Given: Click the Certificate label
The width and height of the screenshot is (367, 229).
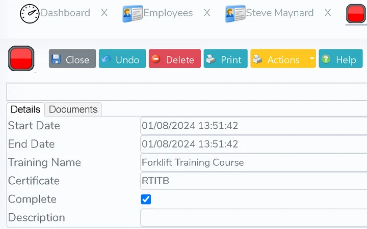Looking at the screenshot, I should [x=34, y=181].
